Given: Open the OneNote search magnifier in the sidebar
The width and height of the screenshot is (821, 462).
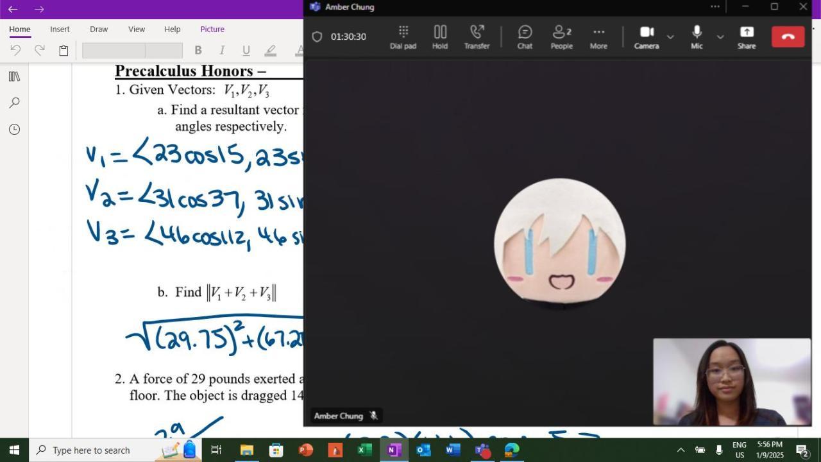Looking at the screenshot, I should click(x=14, y=103).
